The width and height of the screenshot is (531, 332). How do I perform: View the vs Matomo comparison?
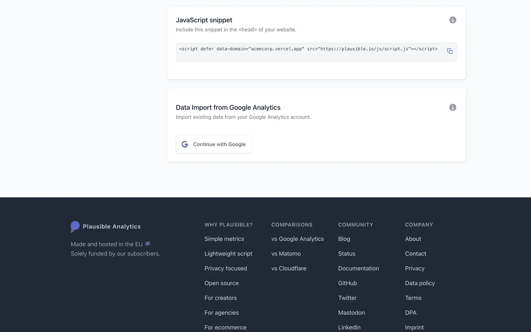pos(286,253)
